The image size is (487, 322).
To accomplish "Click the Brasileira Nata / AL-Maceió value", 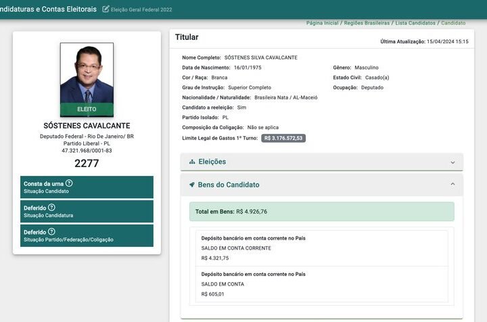I will [x=285, y=97].
